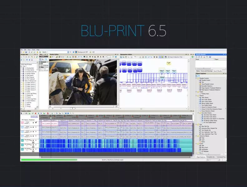The height and width of the screenshot is (187, 247).
Task: Open the Command Target bottom tab
Action: [x=221, y=157]
